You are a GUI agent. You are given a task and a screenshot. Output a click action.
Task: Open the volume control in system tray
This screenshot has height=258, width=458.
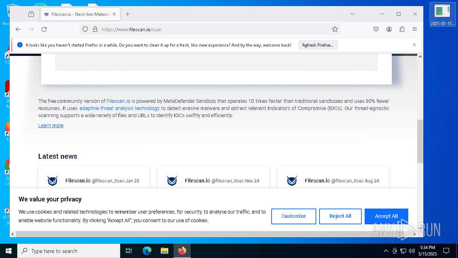click(x=412, y=251)
